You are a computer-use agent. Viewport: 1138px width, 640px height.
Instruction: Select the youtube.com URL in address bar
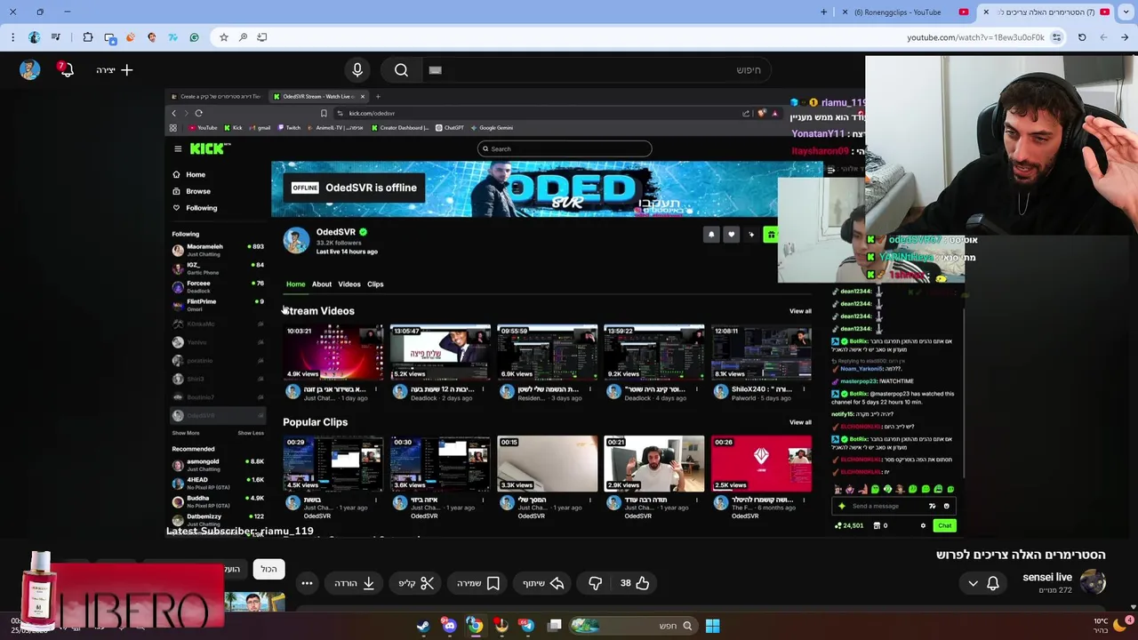tap(975, 37)
